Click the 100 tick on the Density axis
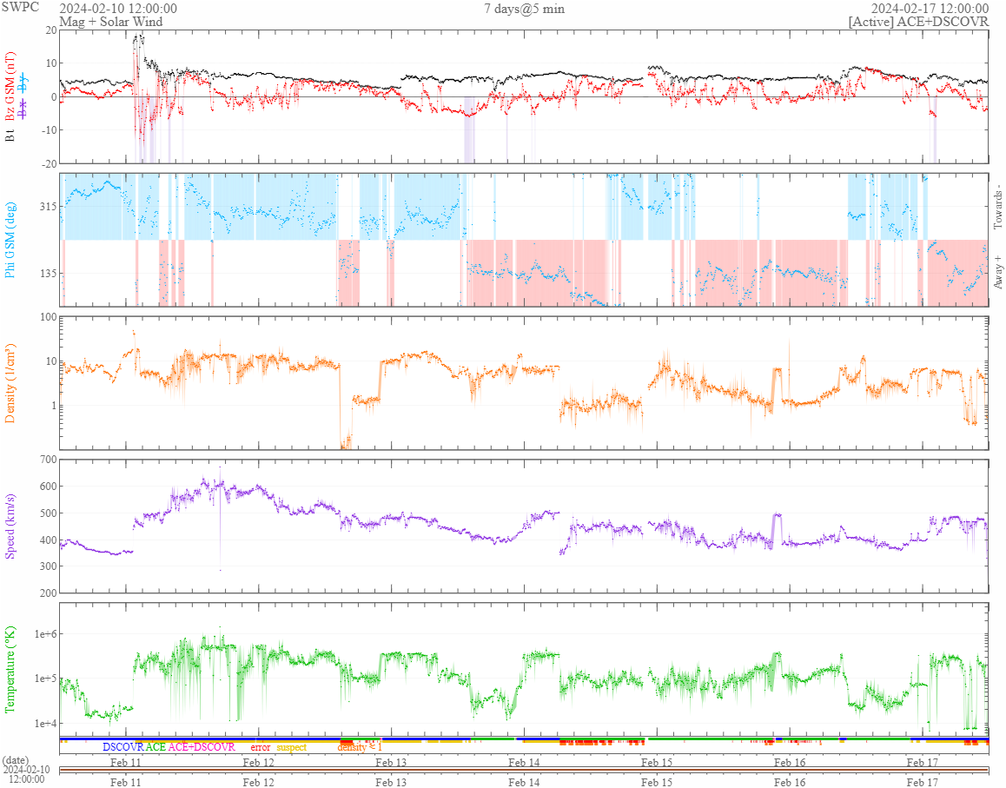 [49, 317]
